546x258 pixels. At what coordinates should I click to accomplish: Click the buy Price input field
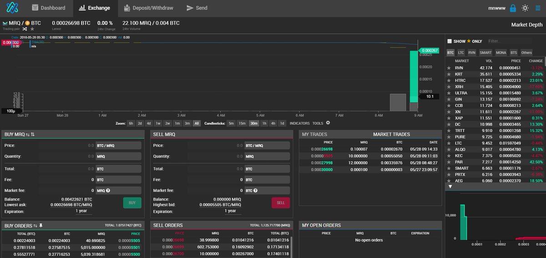click(x=66, y=145)
